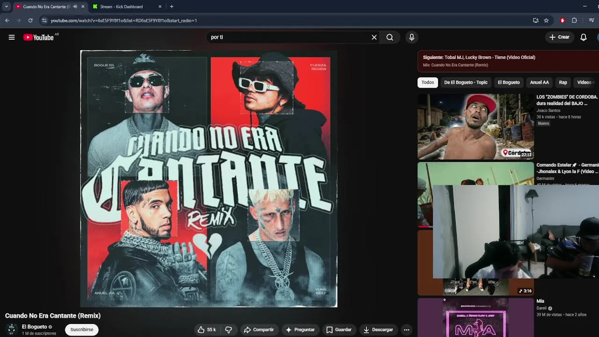Open LOS ZOMBIES DE CORDOBA video thumbnail
This screenshot has height=337, width=599.
click(x=475, y=127)
